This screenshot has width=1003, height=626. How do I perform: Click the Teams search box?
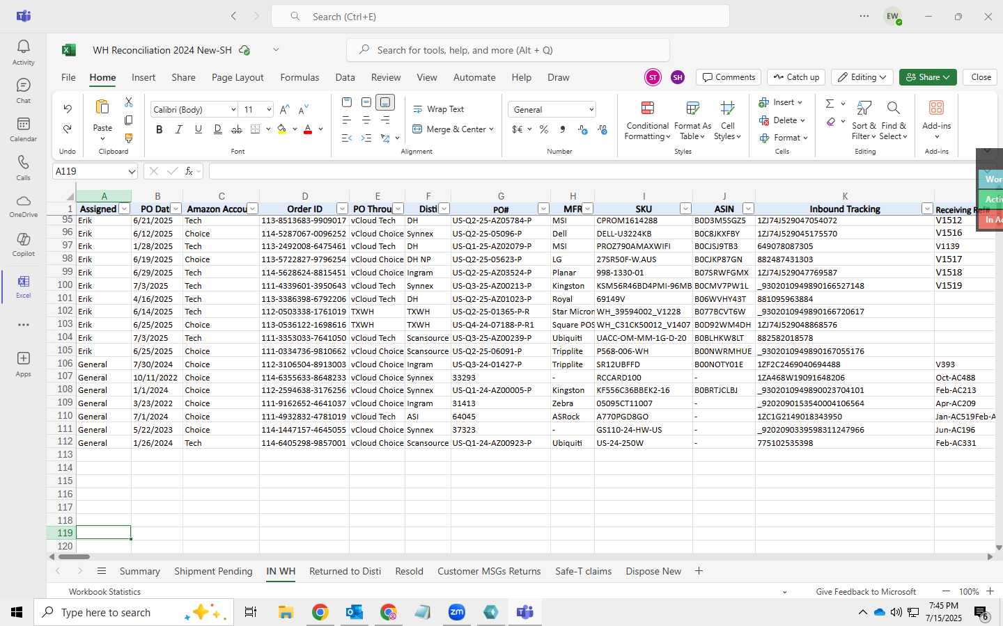[500, 16]
